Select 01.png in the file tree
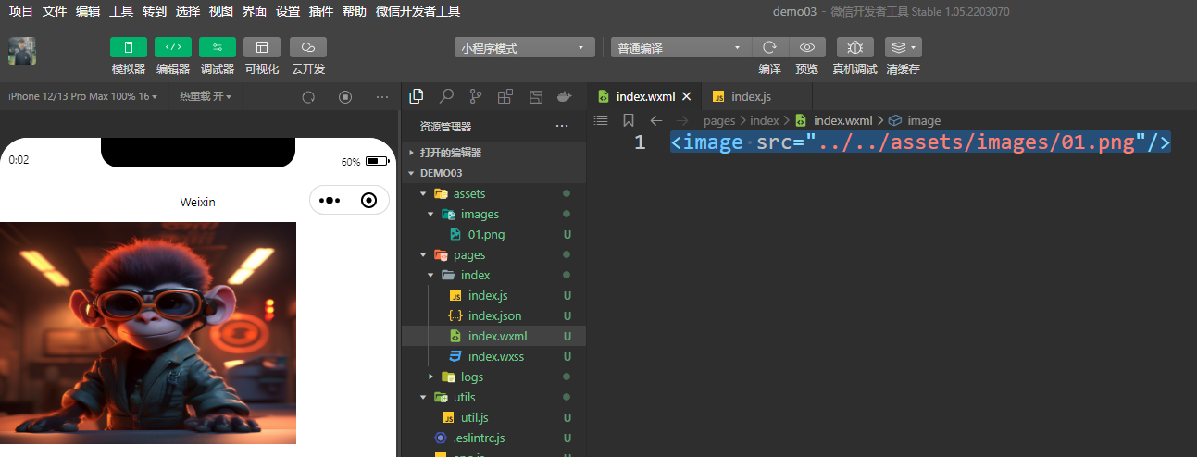 click(x=493, y=234)
